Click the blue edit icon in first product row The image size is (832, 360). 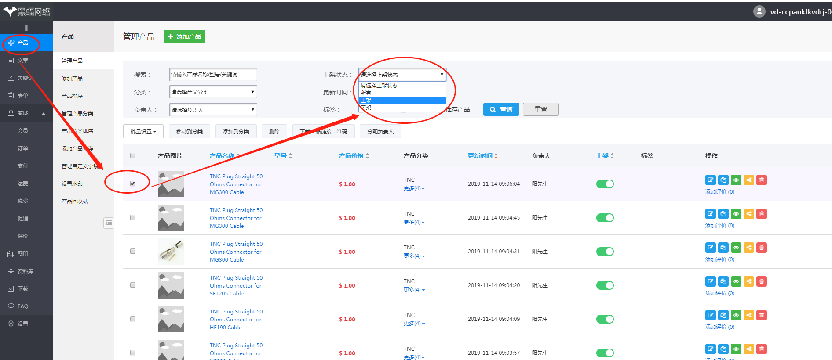710,180
